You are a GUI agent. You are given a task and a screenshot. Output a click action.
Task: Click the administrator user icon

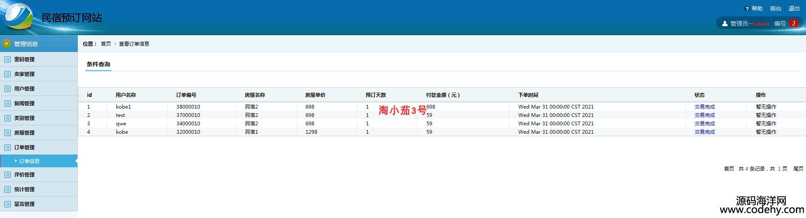coord(724,23)
